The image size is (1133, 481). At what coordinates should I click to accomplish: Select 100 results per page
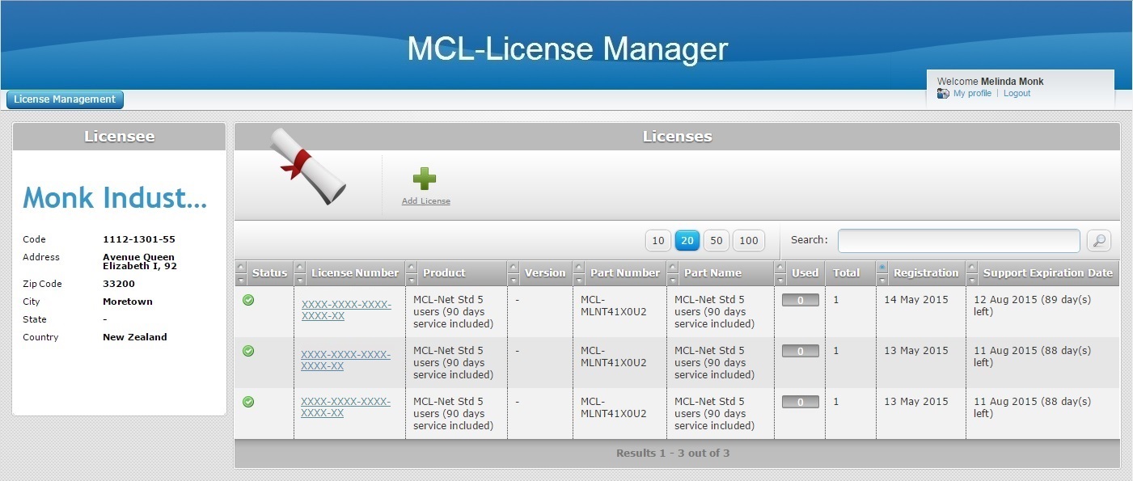[x=749, y=240]
